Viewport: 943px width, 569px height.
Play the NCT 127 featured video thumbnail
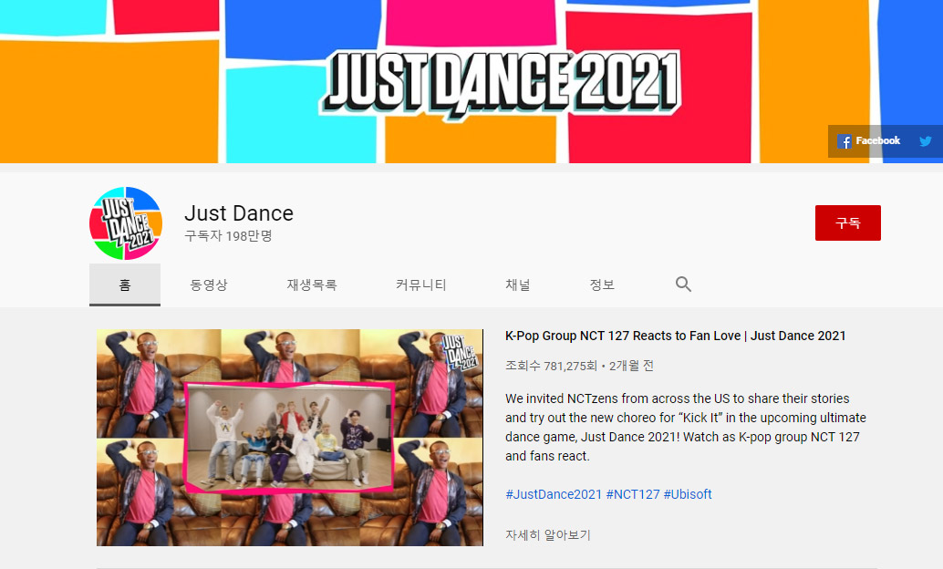point(290,438)
